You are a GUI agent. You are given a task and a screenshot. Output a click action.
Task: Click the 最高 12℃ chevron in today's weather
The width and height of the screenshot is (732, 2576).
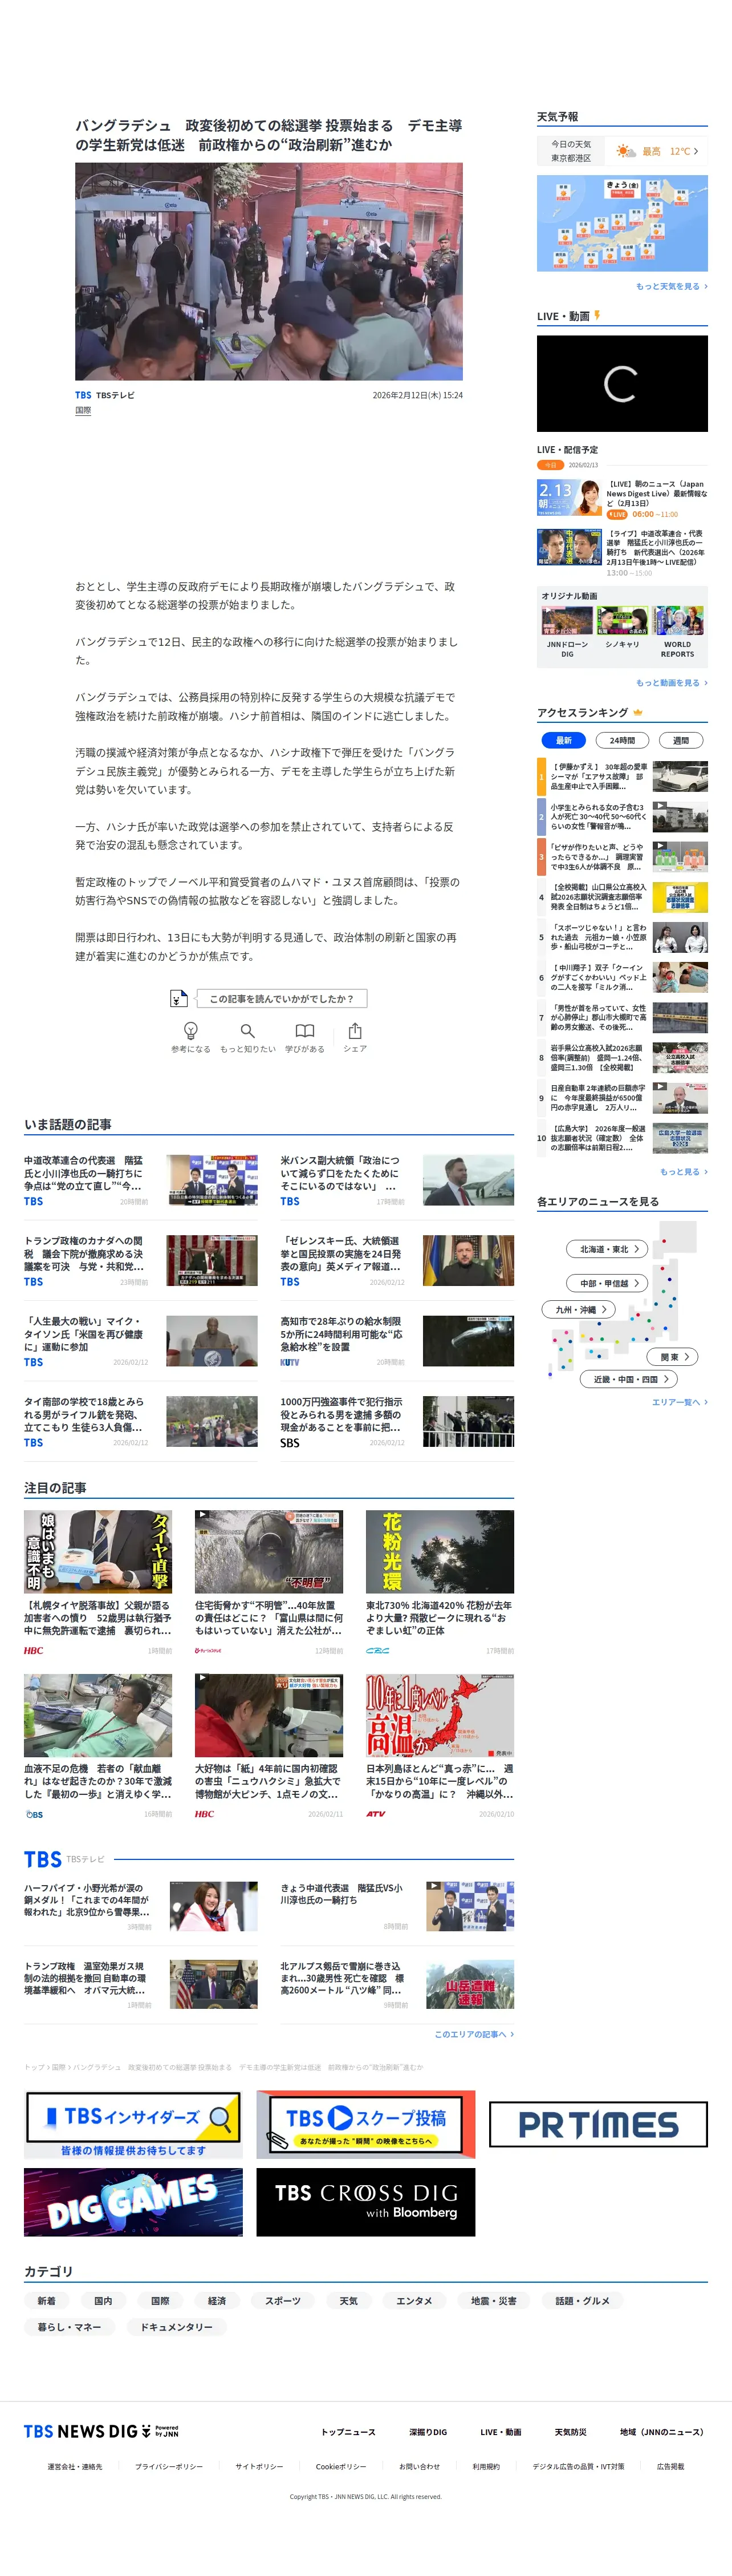coord(696,151)
